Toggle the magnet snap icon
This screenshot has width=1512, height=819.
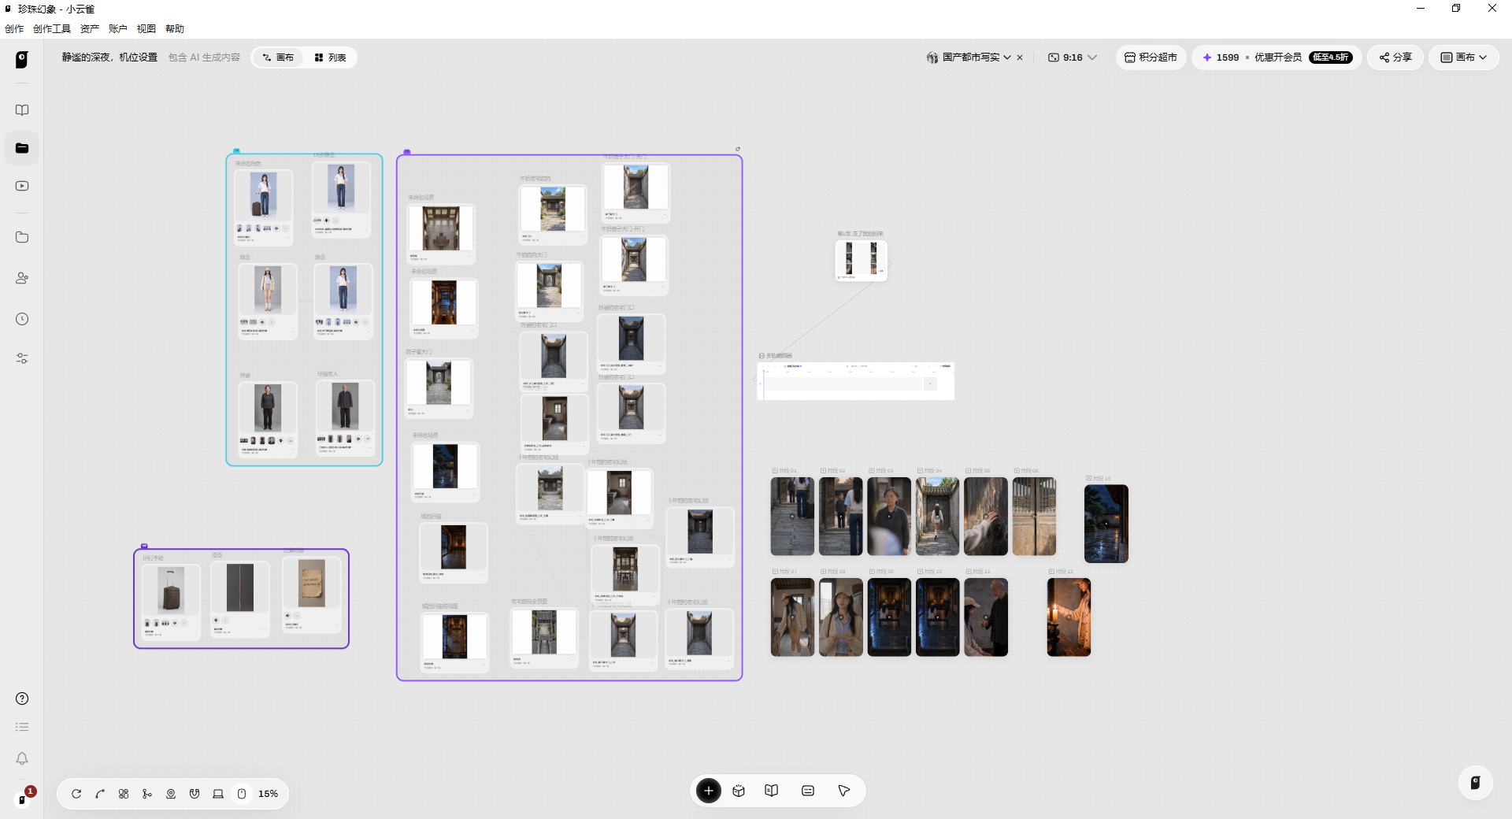point(195,794)
